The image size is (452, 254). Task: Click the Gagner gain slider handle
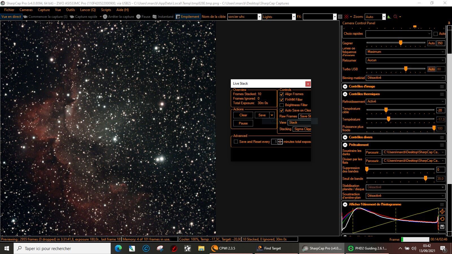(x=401, y=43)
